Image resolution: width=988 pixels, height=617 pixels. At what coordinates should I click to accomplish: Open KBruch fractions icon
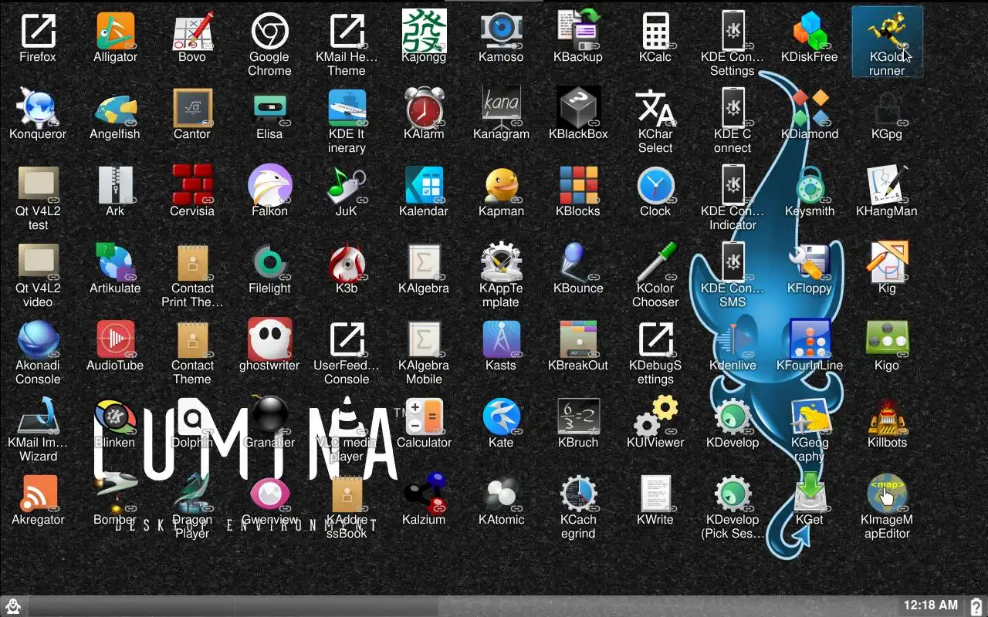tap(578, 416)
